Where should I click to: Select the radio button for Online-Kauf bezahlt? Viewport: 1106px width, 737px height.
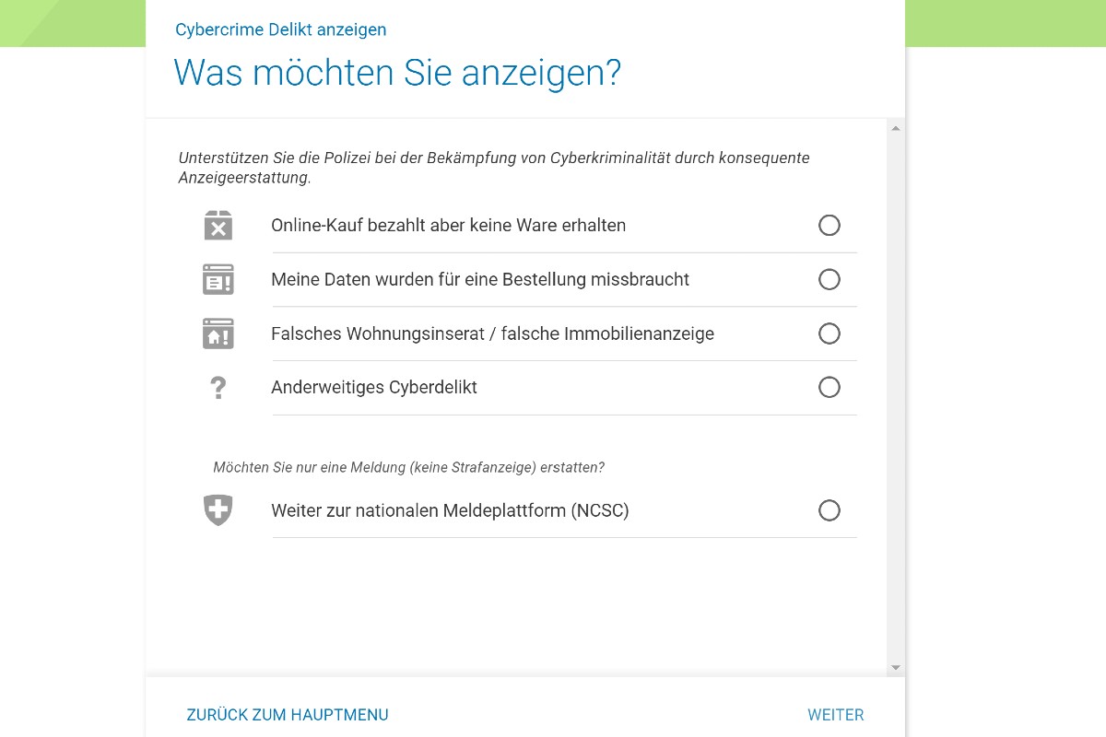point(829,225)
